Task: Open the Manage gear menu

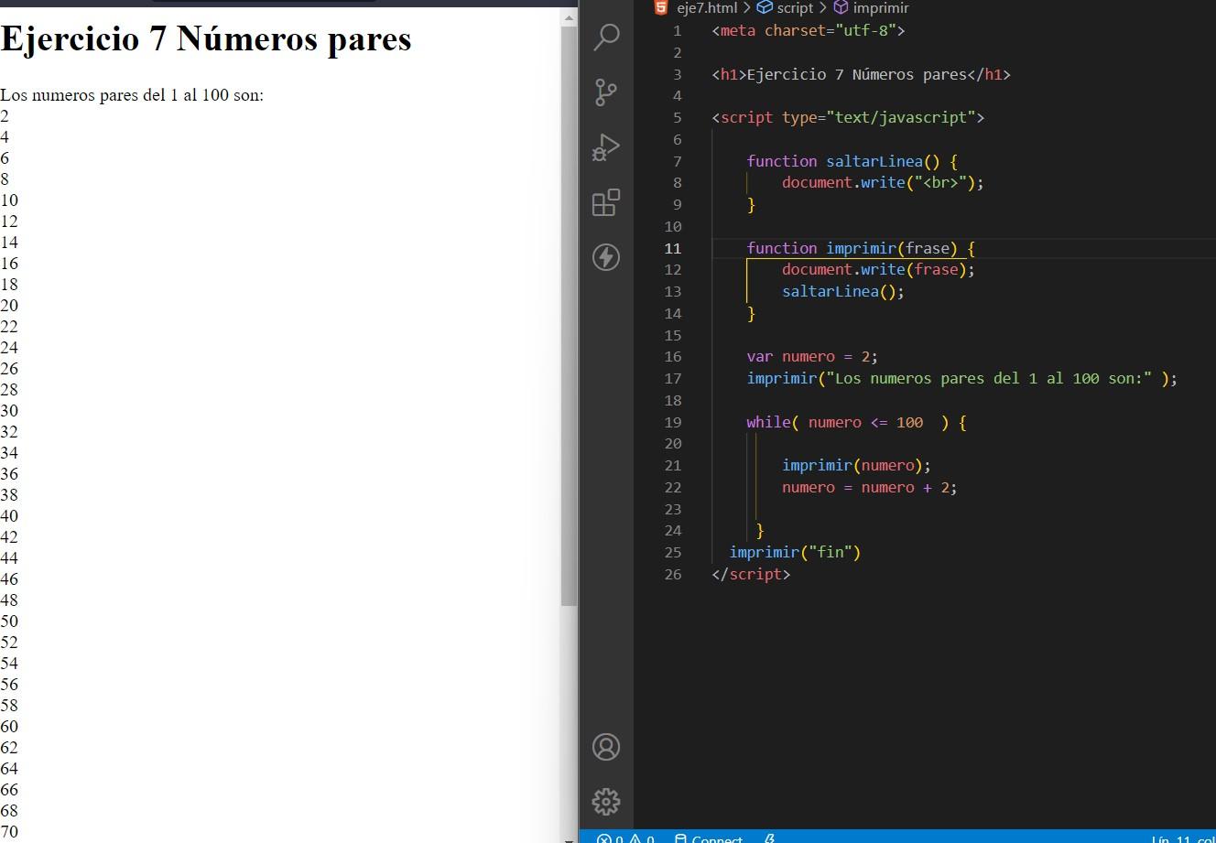Action: point(606,802)
